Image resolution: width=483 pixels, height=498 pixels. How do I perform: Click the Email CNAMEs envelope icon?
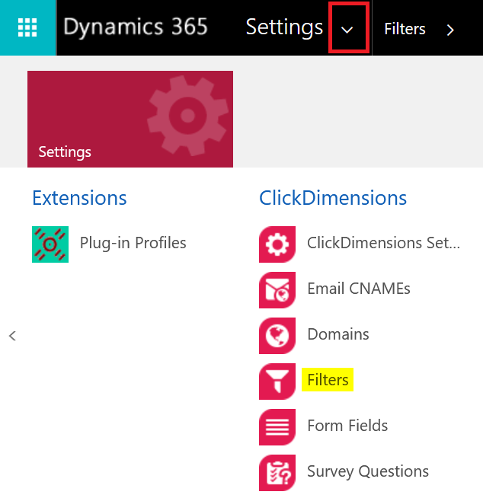277,290
